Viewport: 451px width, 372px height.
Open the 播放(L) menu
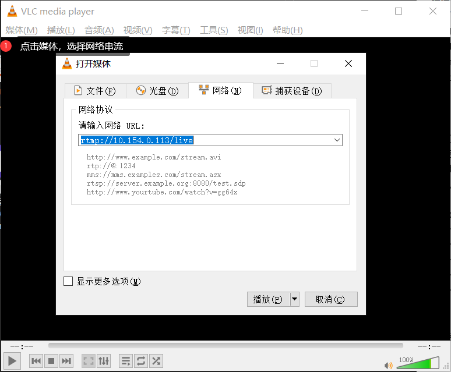click(61, 30)
